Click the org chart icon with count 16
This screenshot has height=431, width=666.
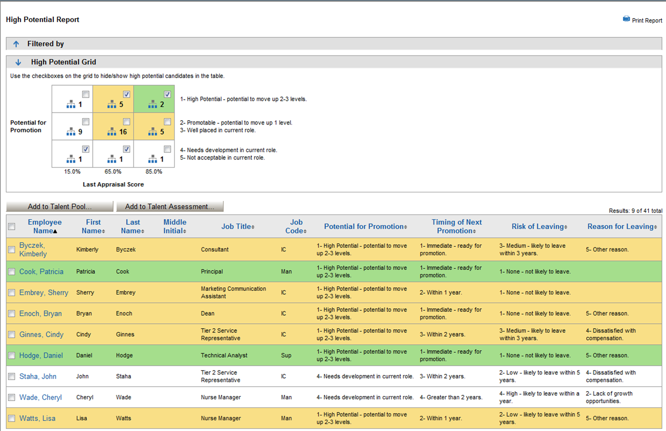(112, 131)
